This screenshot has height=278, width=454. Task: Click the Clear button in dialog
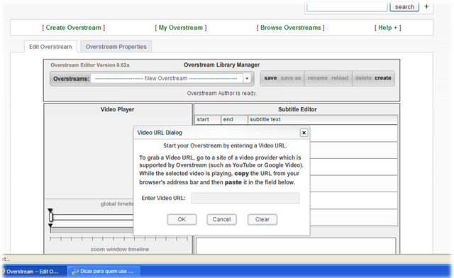point(262,220)
